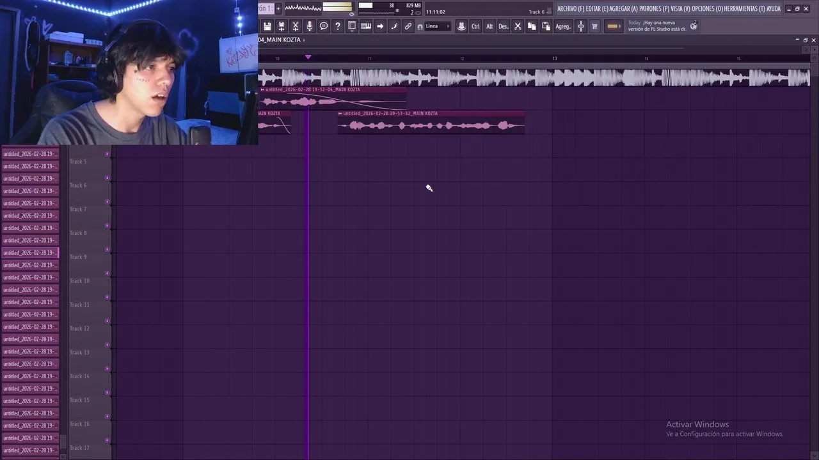Click the oscilloscope waveform display

(x=303, y=8)
